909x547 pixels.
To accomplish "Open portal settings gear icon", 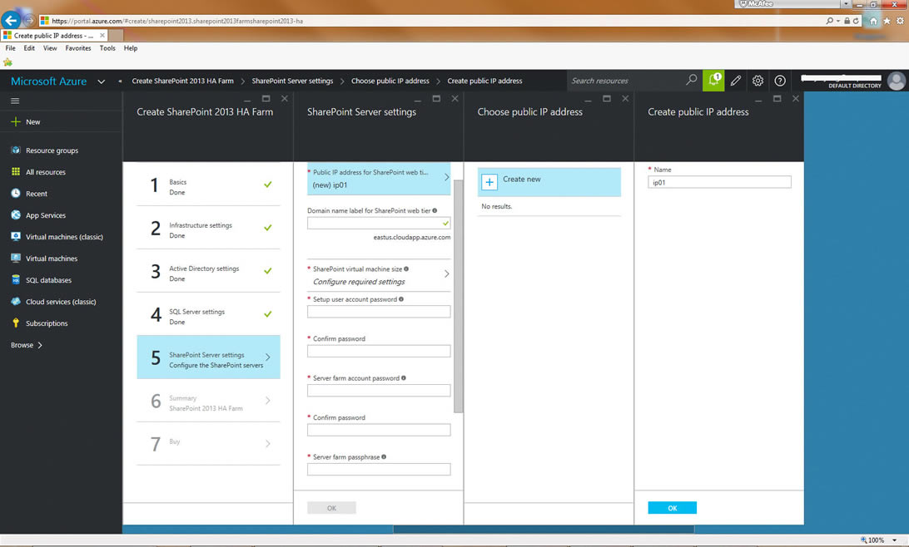I will point(757,81).
